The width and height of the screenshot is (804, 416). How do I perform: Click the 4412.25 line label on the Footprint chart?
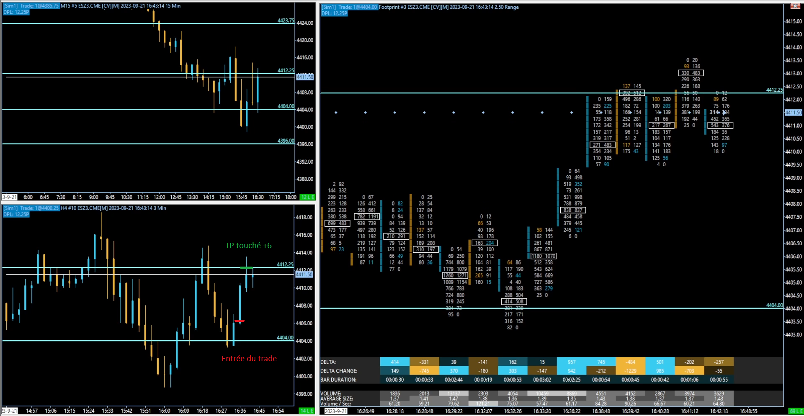(x=775, y=90)
